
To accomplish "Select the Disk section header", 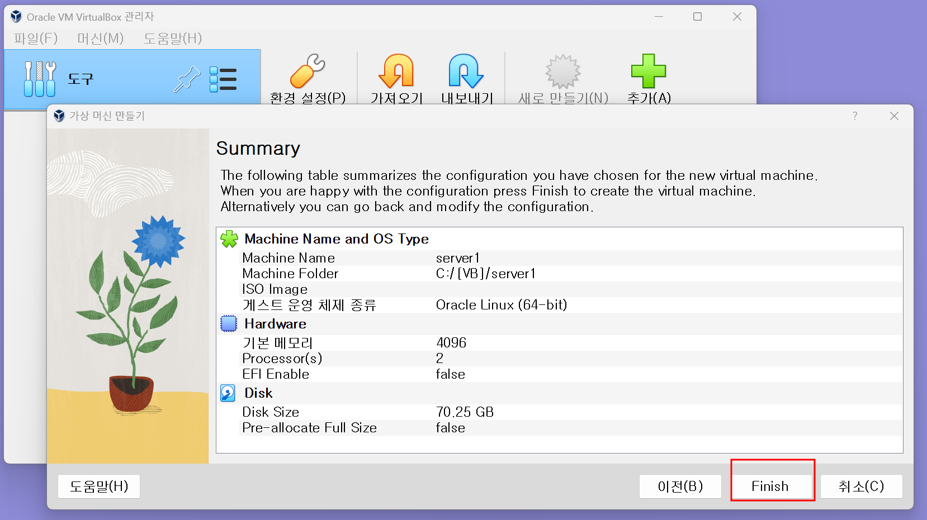I will tap(258, 393).
